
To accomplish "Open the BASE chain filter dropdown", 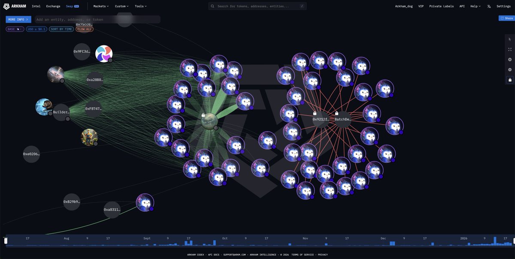I will [x=15, y=29].
